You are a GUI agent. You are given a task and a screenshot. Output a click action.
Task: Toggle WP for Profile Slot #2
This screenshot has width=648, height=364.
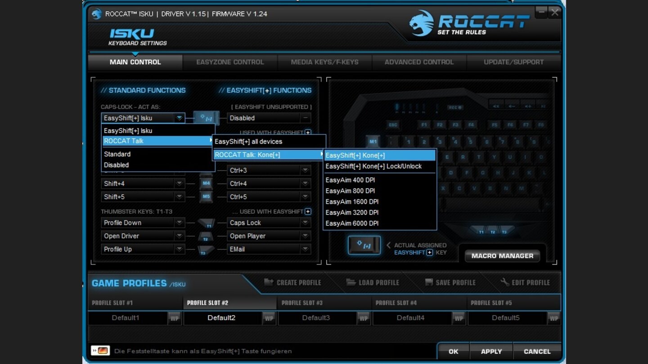point(269,318)
